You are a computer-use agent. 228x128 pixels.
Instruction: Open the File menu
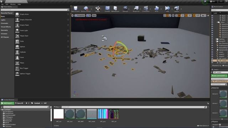(2, 4)
